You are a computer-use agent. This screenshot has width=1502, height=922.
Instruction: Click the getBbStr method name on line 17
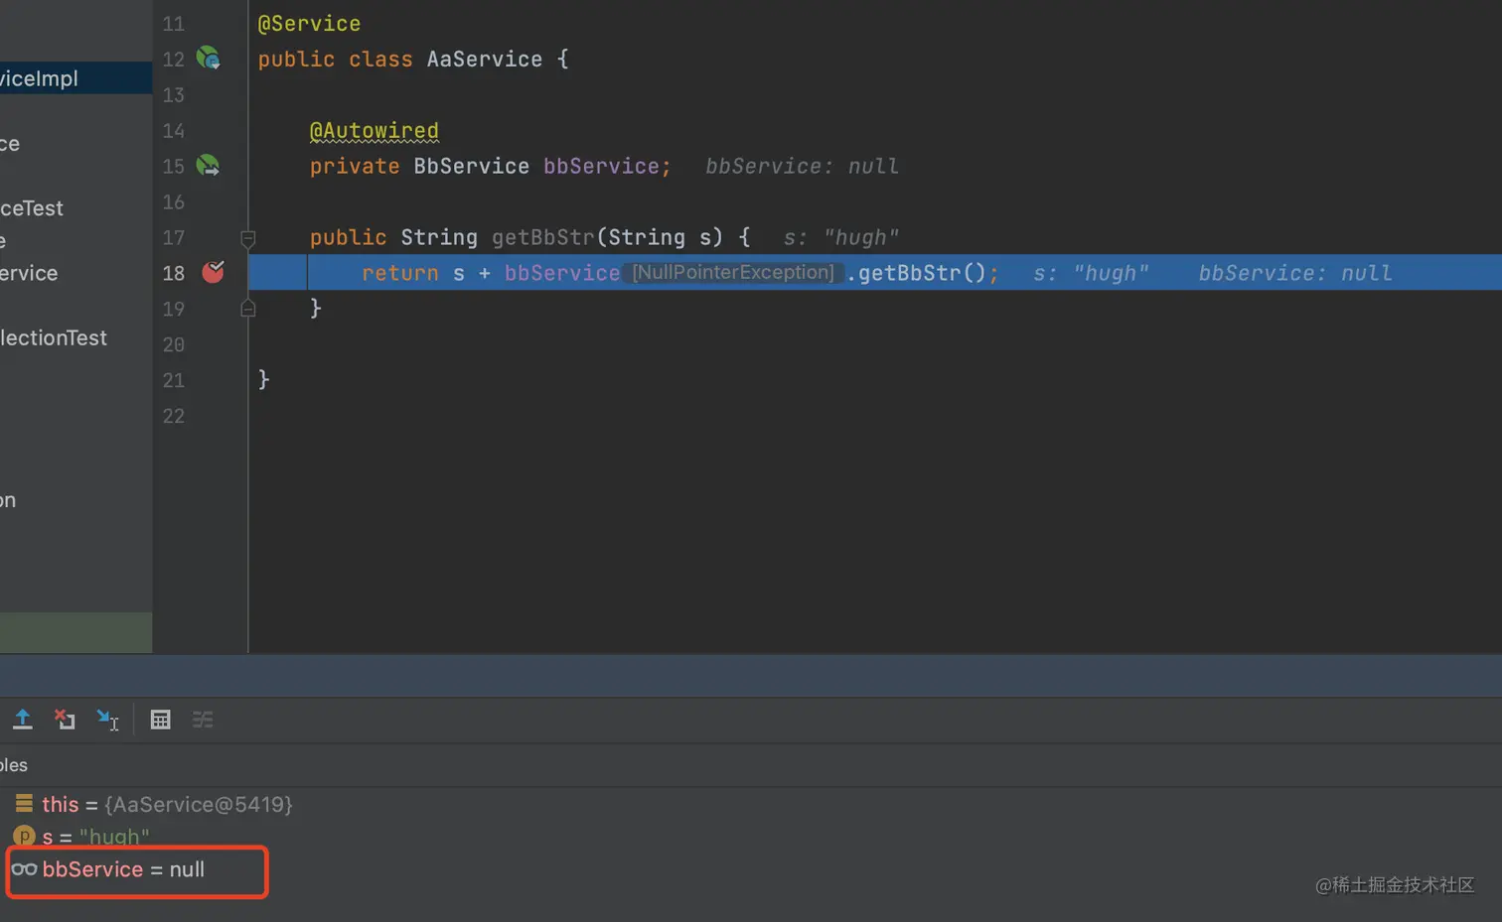pyautogui.click(x=542, y=238)
